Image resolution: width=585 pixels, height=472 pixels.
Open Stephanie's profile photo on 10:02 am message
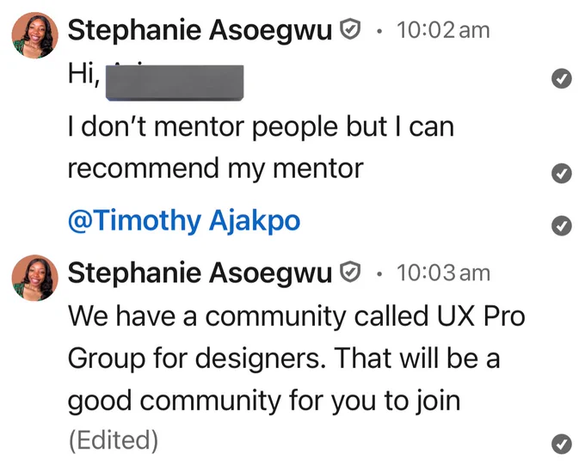coord(35,35)
